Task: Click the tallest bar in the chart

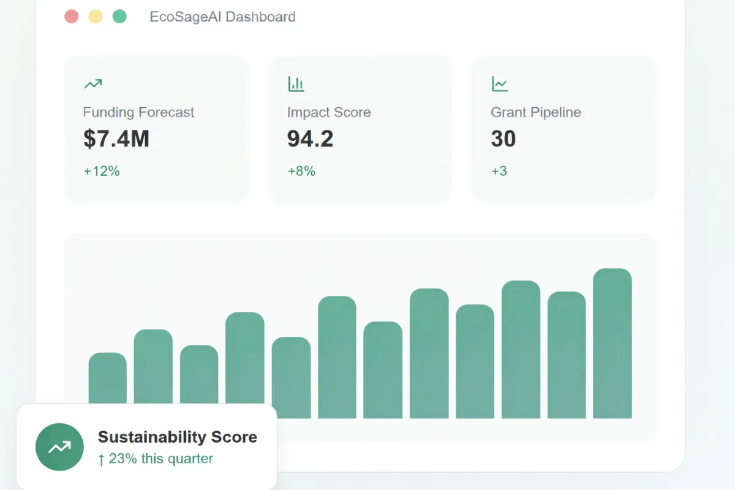Action: click(612, 344)
